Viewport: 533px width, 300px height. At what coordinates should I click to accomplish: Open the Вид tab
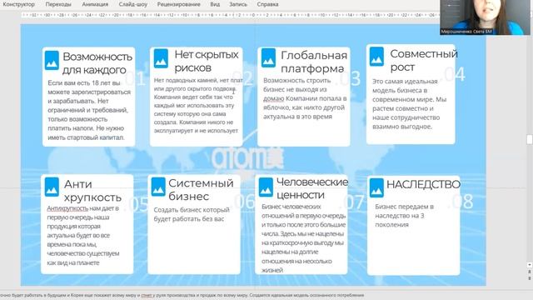[215, 4]
